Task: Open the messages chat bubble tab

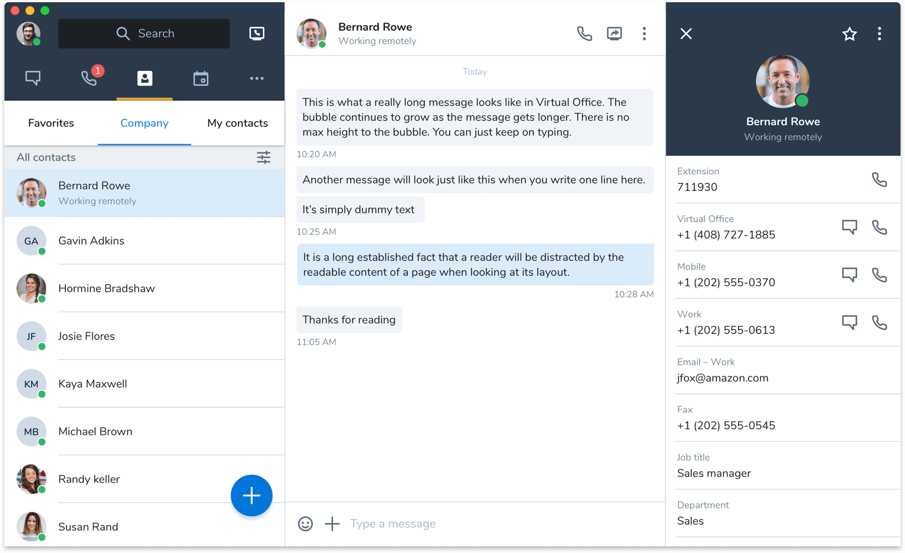Action: point(33,78)
